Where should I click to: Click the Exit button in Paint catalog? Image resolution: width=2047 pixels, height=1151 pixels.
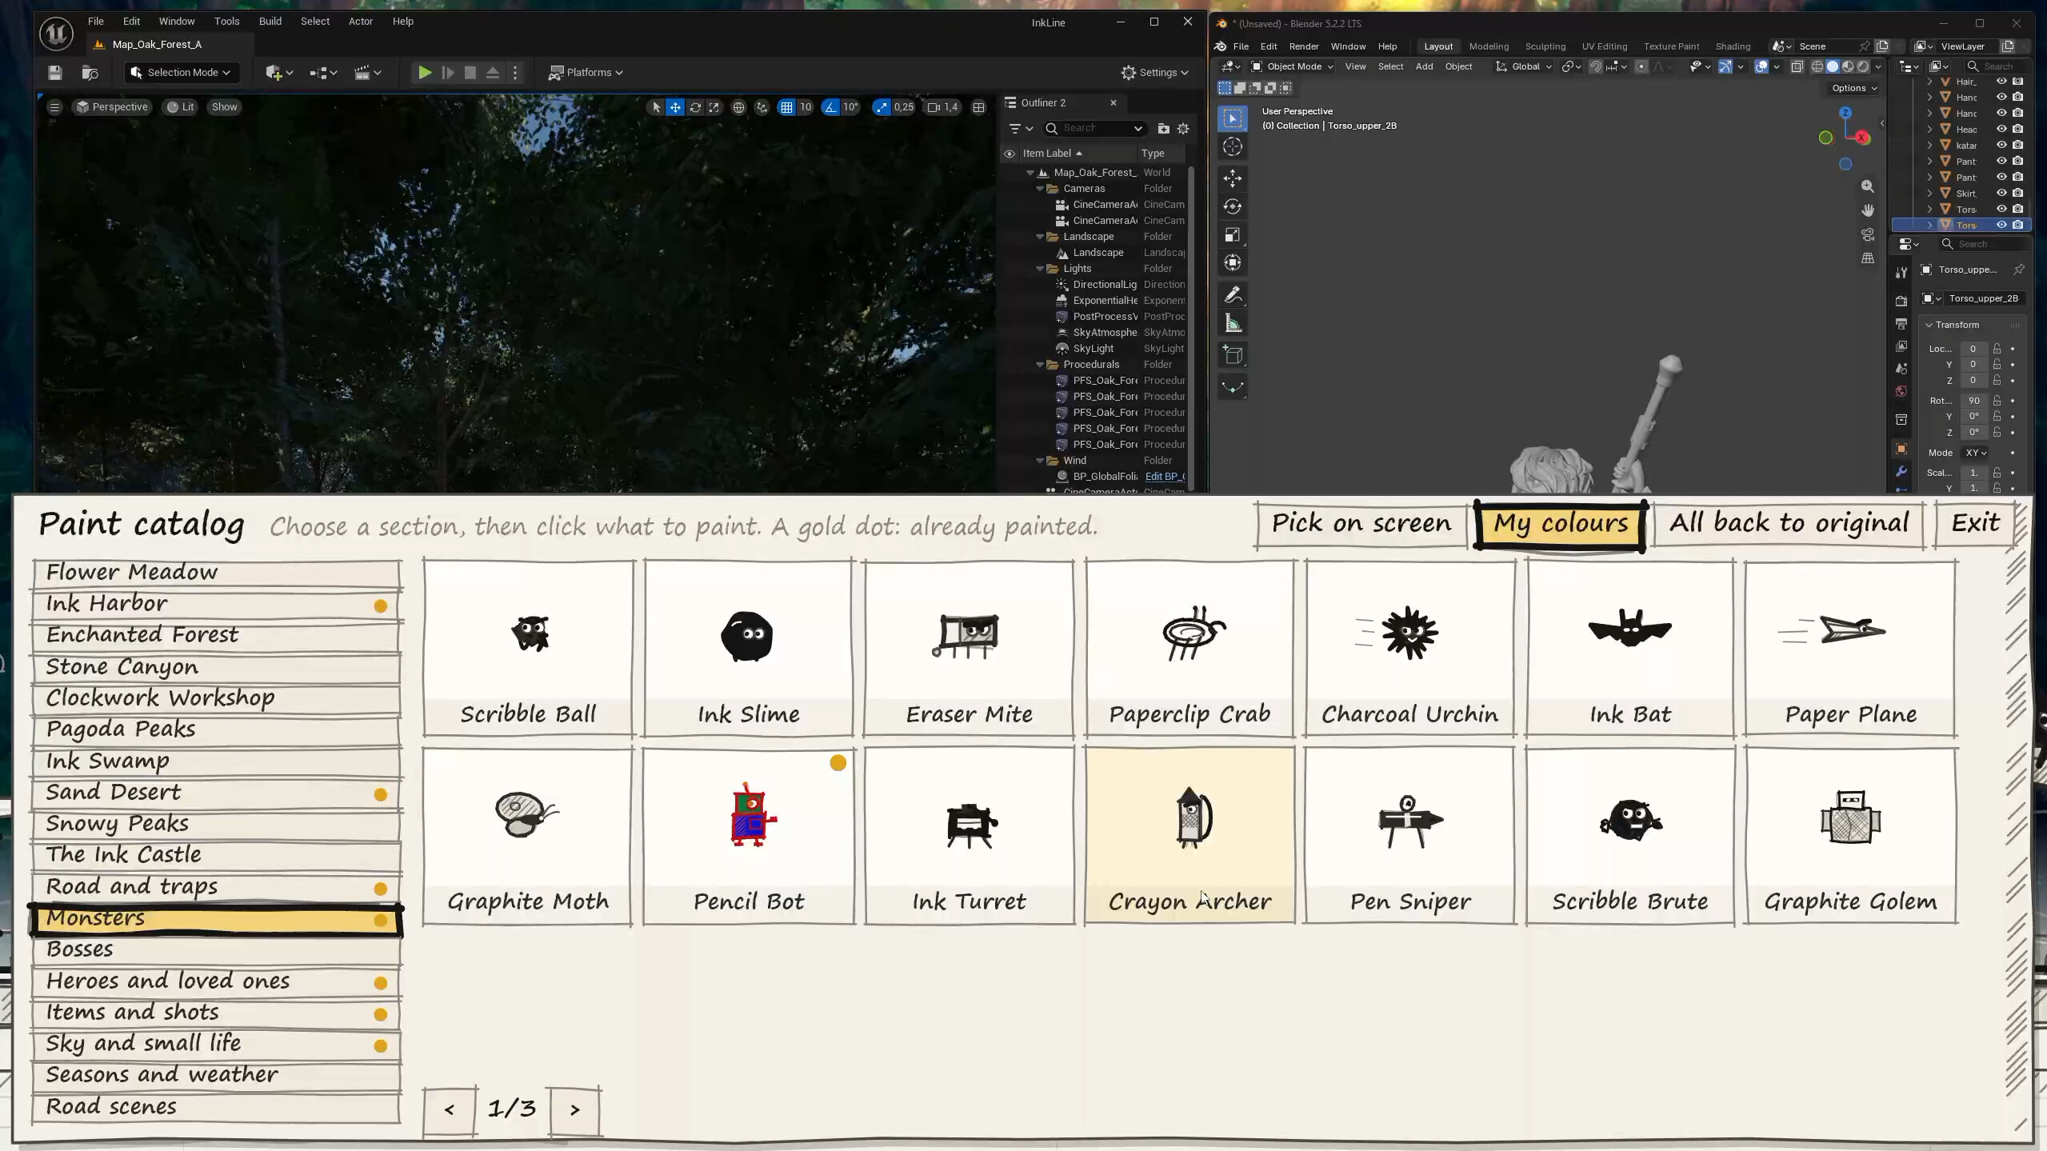pyautogui.click(x=1975, y=524)
